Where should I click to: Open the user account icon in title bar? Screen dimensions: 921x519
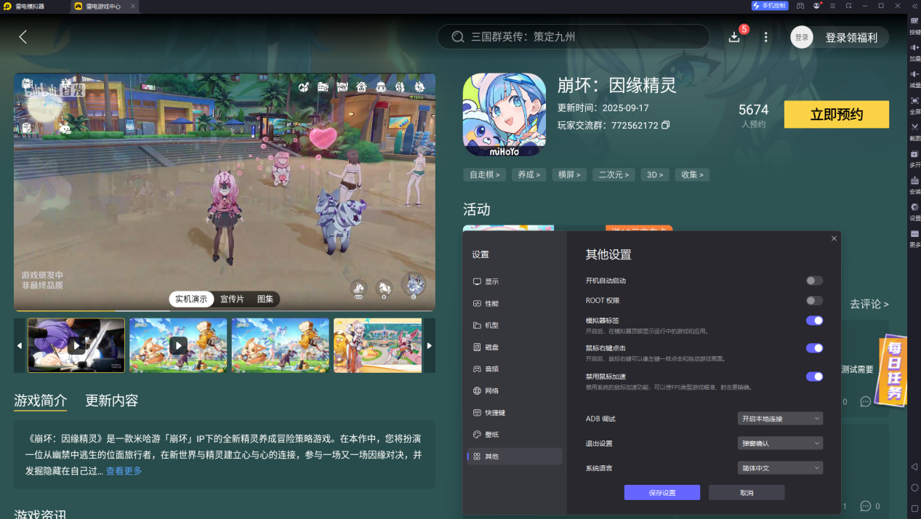[x=817, y=6]
